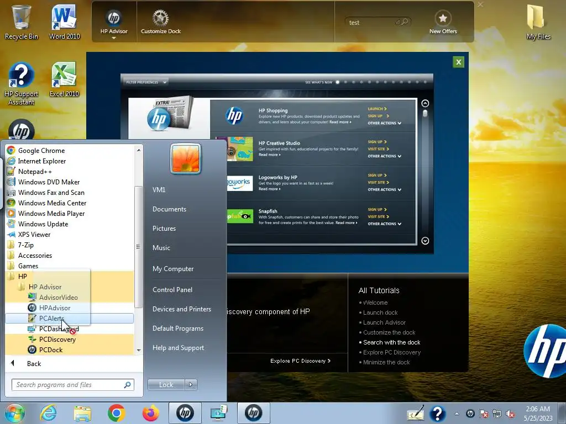
Task: Open HP Support Assistant desktop icon
Action: (22, 84)
